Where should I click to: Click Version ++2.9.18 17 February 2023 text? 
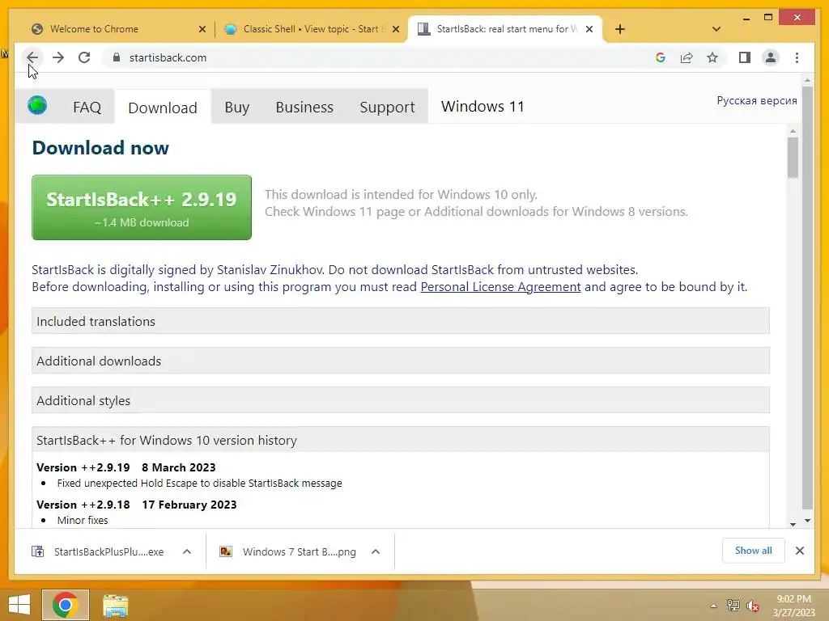136,505
